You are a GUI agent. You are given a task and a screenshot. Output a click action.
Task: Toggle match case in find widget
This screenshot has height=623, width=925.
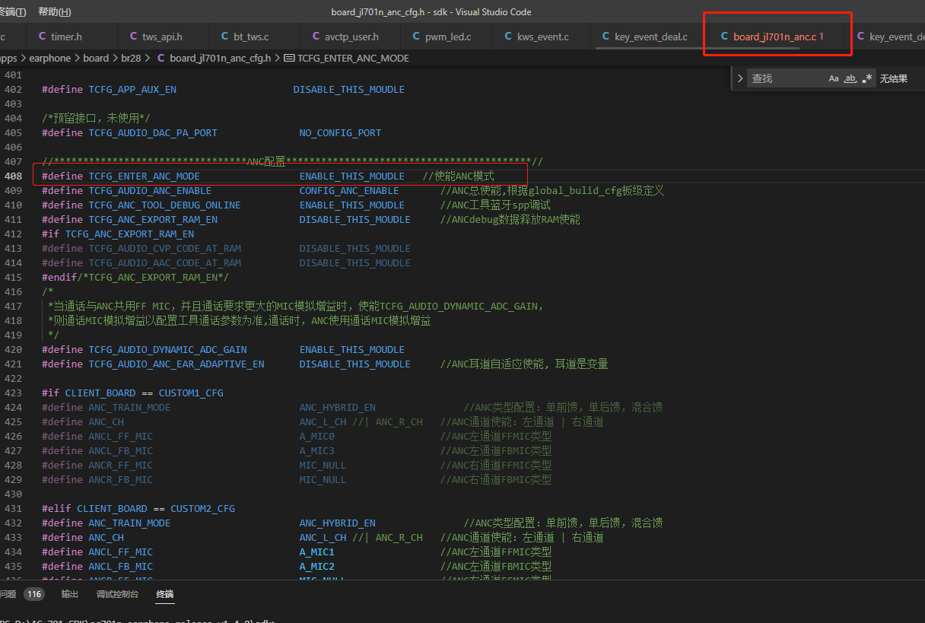point(834,78)
